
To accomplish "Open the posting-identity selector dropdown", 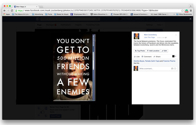I will coord(174,56).
